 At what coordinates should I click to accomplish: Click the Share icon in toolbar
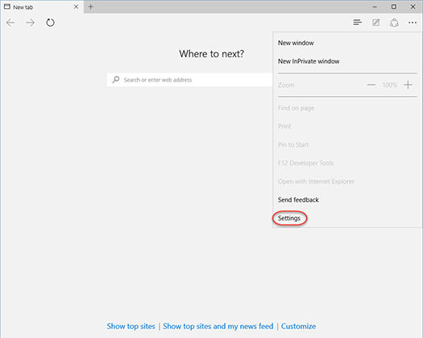[394, 23]
